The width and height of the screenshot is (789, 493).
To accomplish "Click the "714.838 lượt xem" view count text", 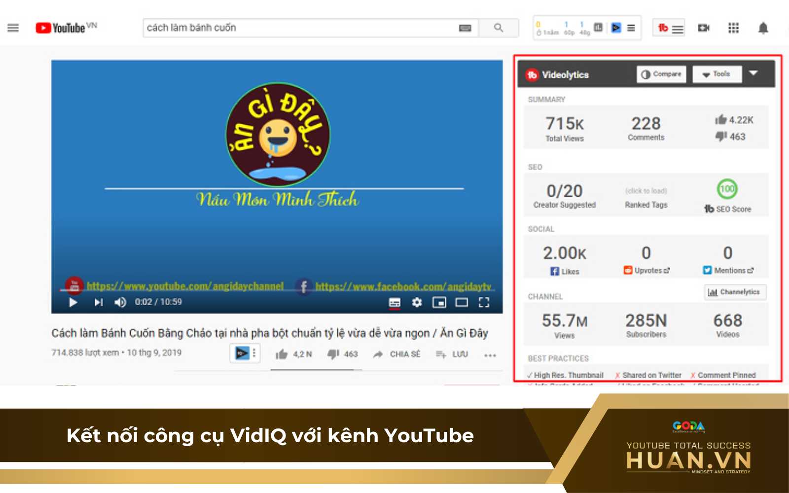I will pyautogui.click(x=85, y=353).
